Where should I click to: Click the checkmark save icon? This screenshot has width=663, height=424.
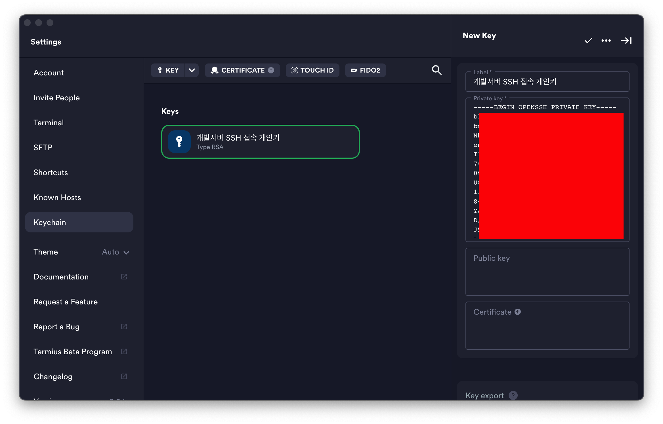click(588, 41)
